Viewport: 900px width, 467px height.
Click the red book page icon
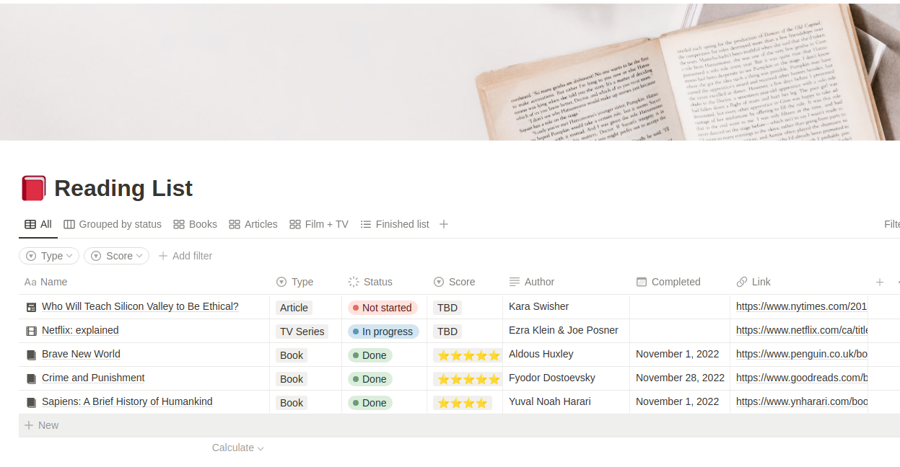[34, 188]
